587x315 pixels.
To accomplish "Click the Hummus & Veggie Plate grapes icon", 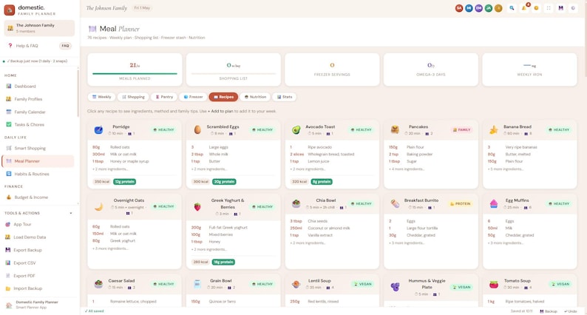I will 395,287.
